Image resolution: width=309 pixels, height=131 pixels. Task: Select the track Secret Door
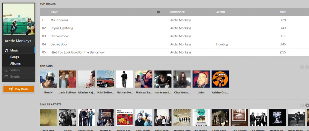[x=59, y=44]
